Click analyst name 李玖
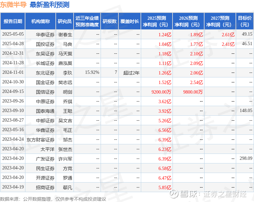Image resolution: width=254 pixels, height=202 pixels. (68, 73)
